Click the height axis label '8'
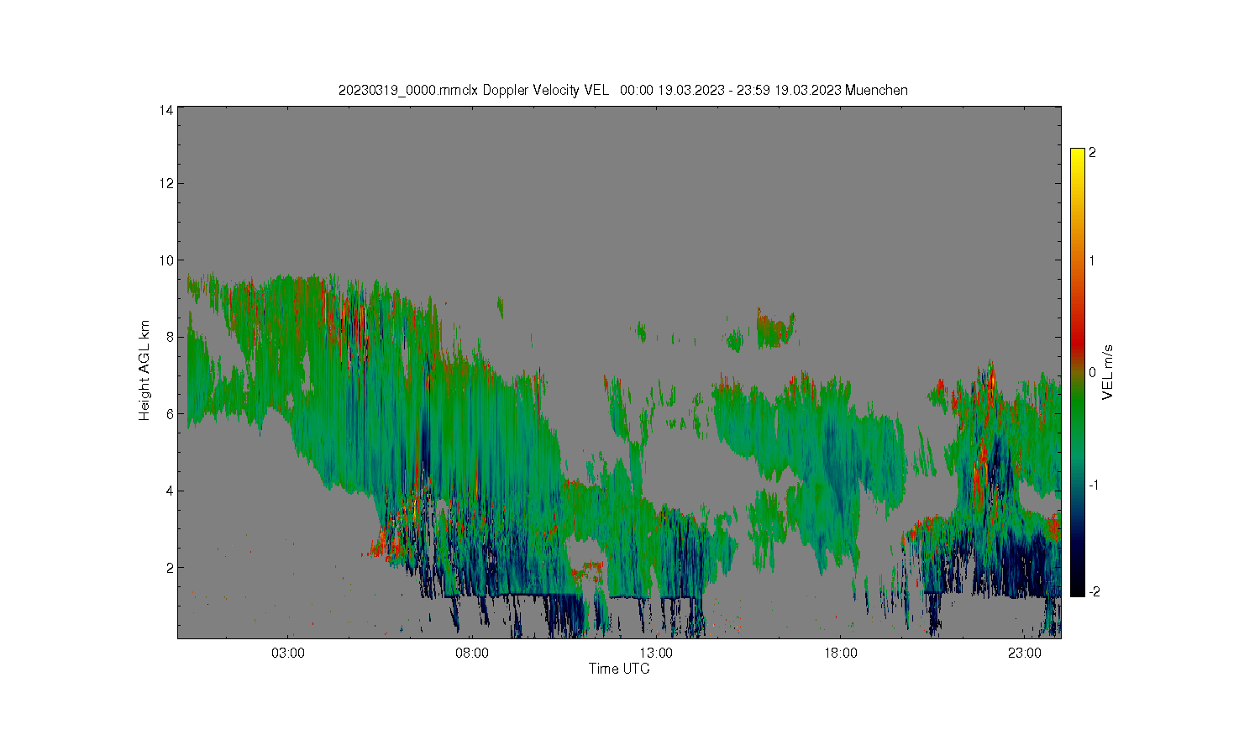Image resolution: width=1260 pixels, height=756 pixels. 171,337
